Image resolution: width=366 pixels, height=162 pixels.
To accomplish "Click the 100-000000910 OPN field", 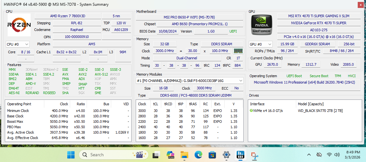I will click(76, 37).
